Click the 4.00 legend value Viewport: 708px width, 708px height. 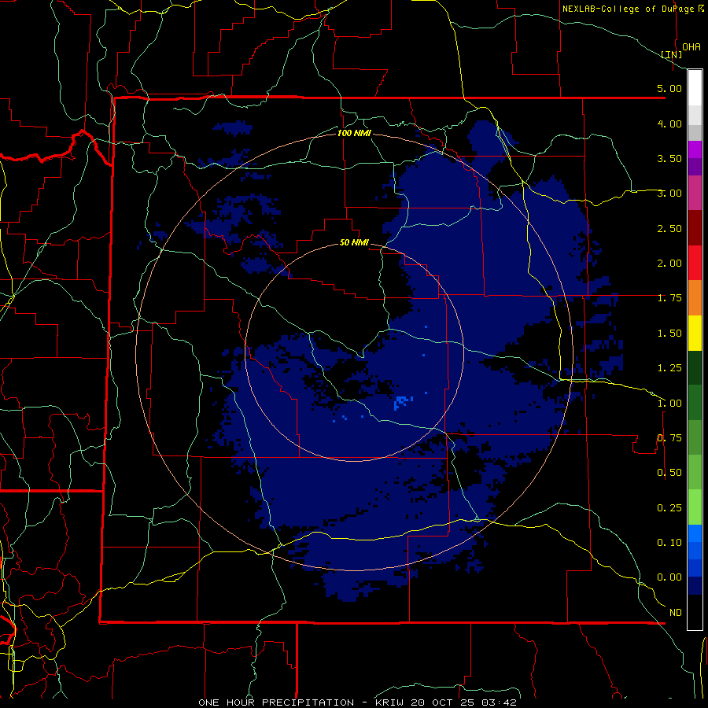[x=669, y=124]
